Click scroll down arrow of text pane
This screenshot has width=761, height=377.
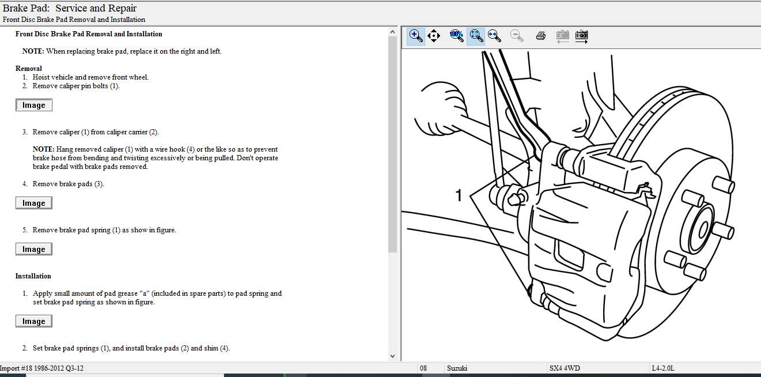(x=393, y=356)
